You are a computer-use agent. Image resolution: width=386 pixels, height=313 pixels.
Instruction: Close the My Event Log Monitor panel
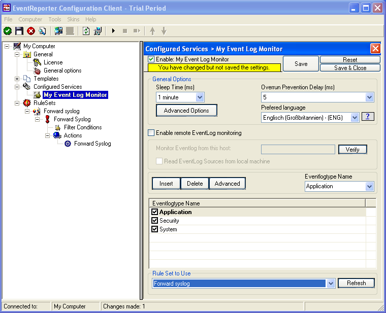tap(375, 49)
